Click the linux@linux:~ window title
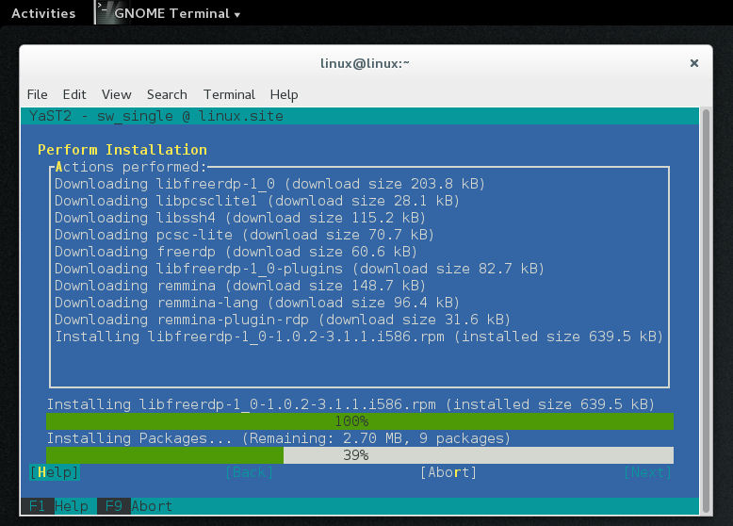This screenshot has height=526, width=733. [x=365, y=63]
